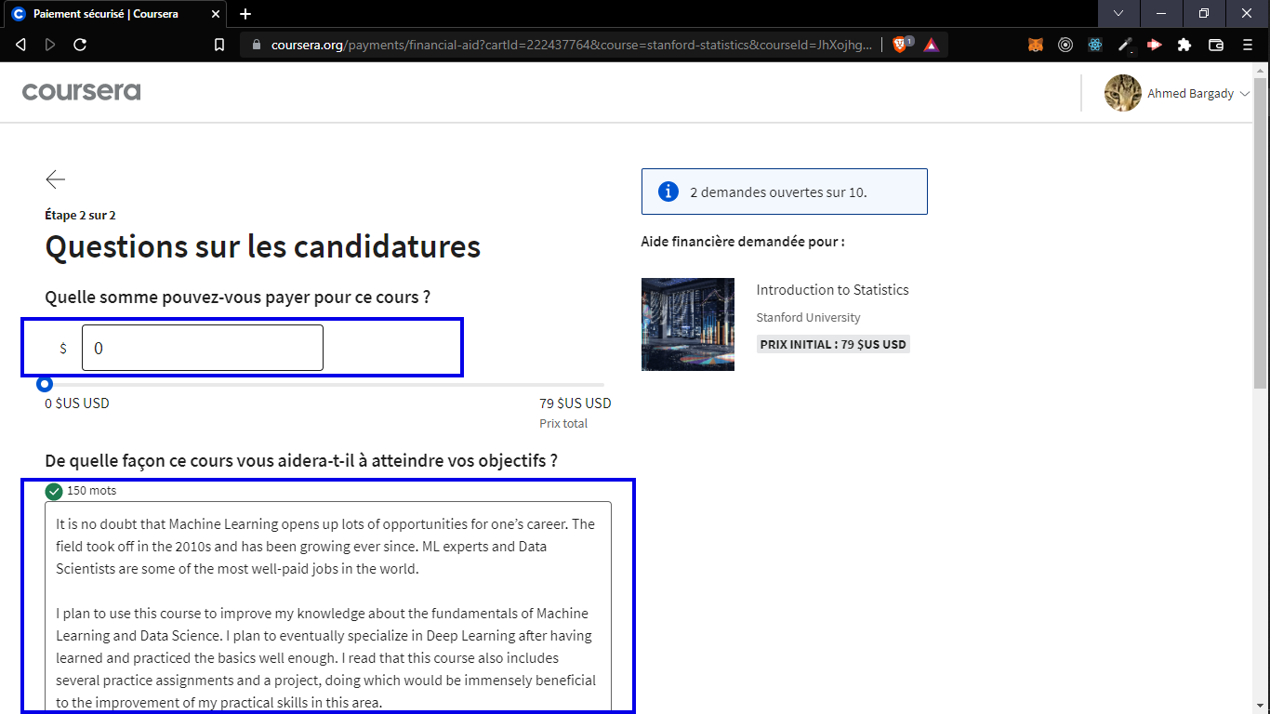Click the Stanford University text
Viewport: 1270px width, 714px height.
click(808, 317)
